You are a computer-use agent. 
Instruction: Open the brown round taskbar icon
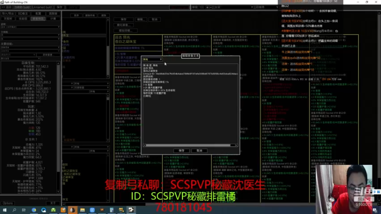coord(102,210)
